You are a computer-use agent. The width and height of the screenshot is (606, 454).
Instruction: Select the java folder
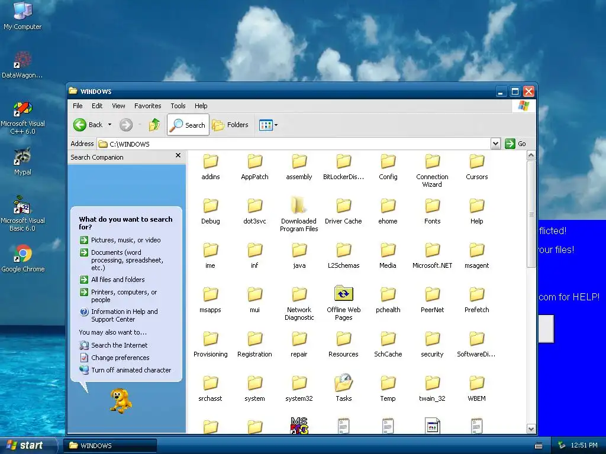(299, 256)
